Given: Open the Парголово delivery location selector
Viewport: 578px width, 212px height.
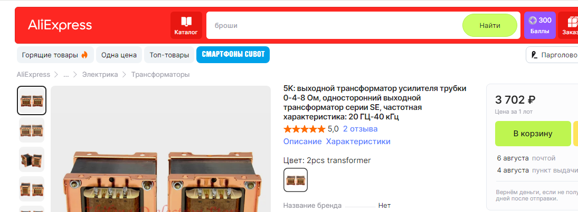Looking at the screenshot, I should coord(552,55).
